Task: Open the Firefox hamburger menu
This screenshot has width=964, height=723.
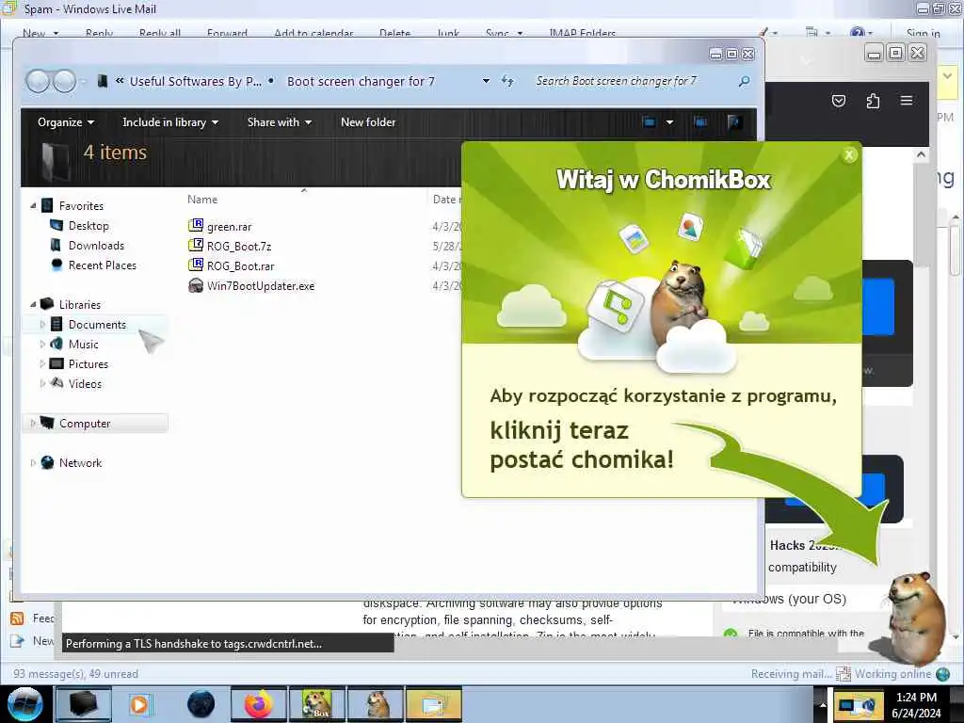Action: (907, 100)
